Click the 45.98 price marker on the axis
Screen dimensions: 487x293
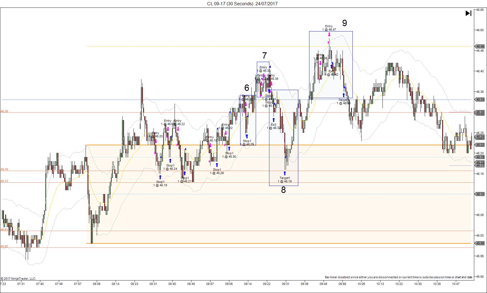(480, 243)
